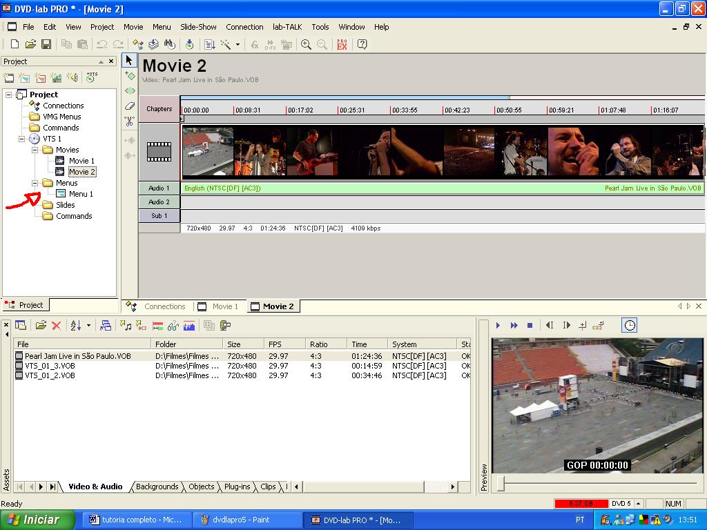The image size is (707, 530).
Task: Open the Plug-ins assets tab
Action: coord(238,487)
